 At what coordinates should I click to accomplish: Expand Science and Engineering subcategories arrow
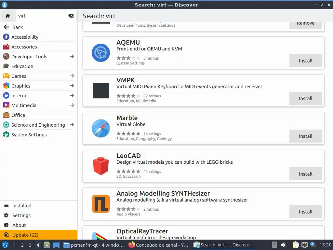coord(72,125)
